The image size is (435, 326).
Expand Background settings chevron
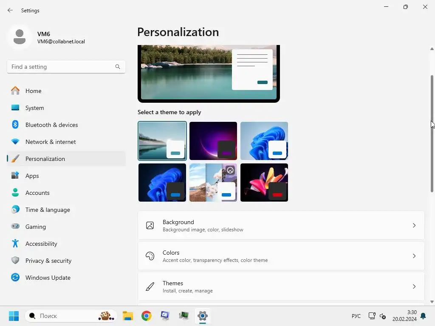pos(414,225)
